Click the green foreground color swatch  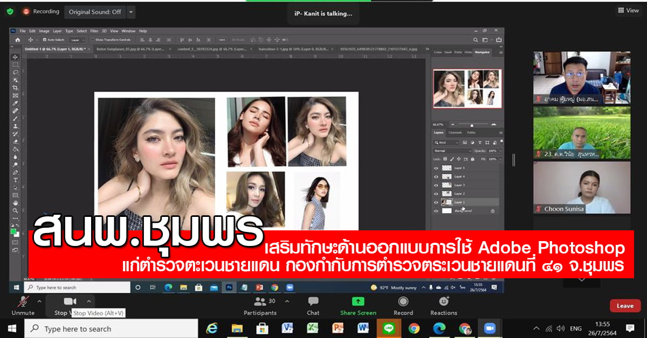pyautogui.click(x=14, y=231)
